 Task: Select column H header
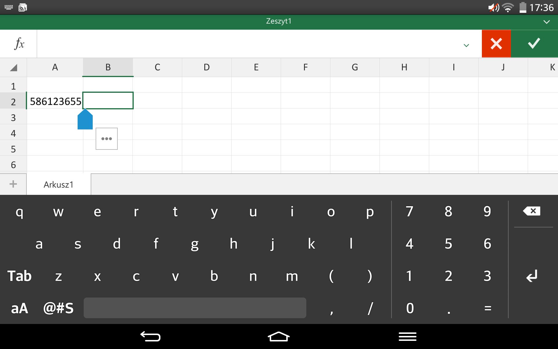click(x=404, y=67)
